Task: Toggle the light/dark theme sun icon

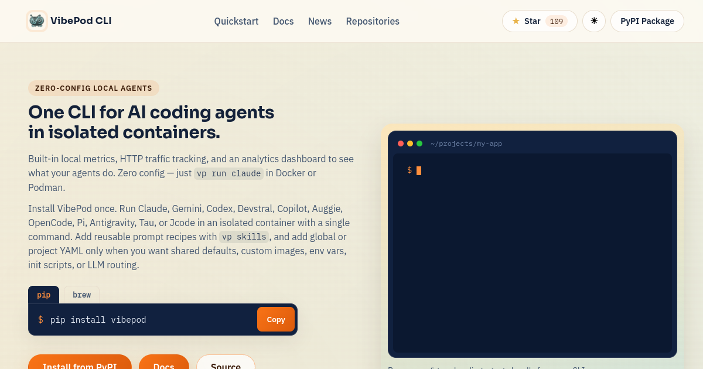Action: point(594,21)
